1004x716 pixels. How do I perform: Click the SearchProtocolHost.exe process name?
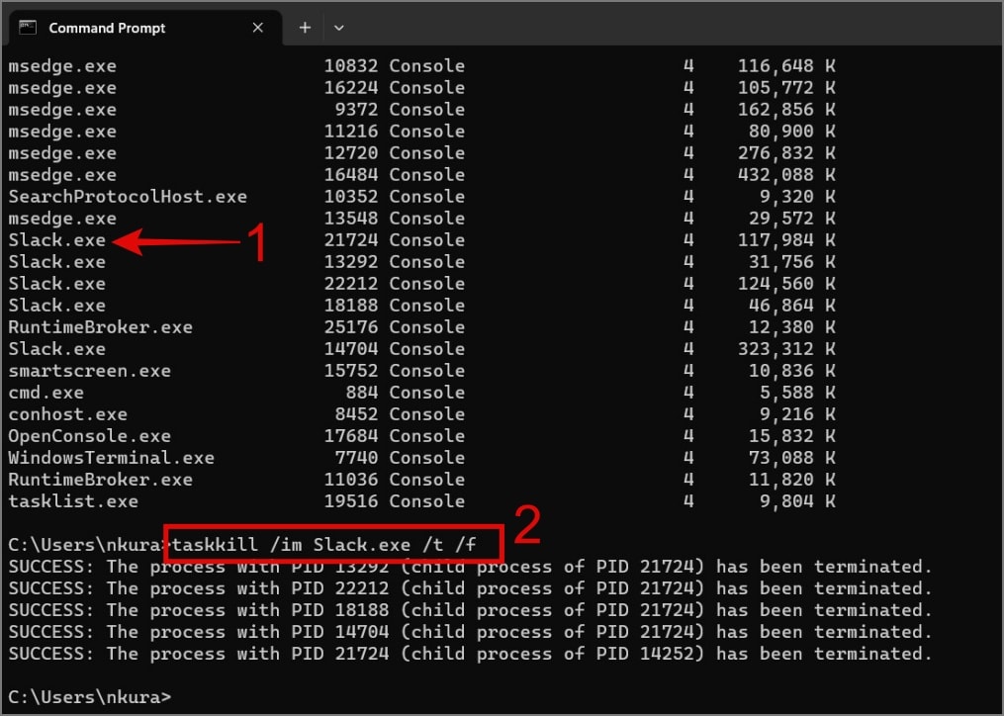(128, 197)
